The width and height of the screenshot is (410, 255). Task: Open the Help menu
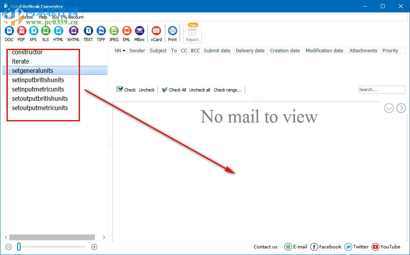click(x=42, y=17)
